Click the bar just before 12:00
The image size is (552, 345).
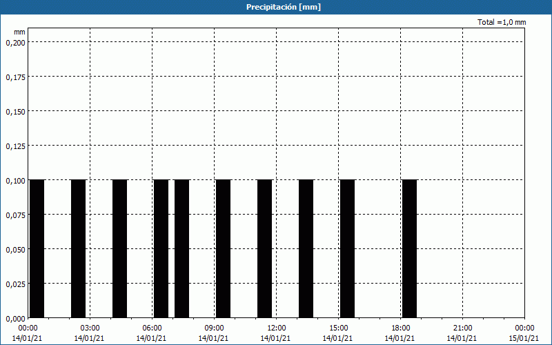tap(265, 249)
